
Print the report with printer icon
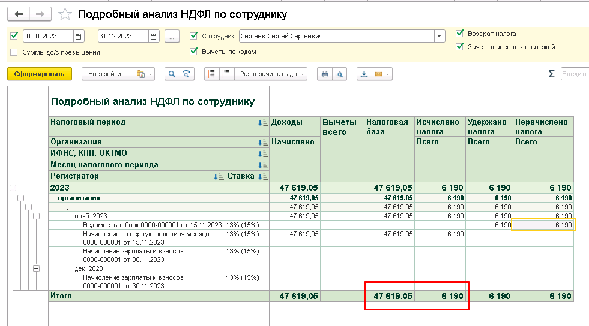click(x=325, y=74)
